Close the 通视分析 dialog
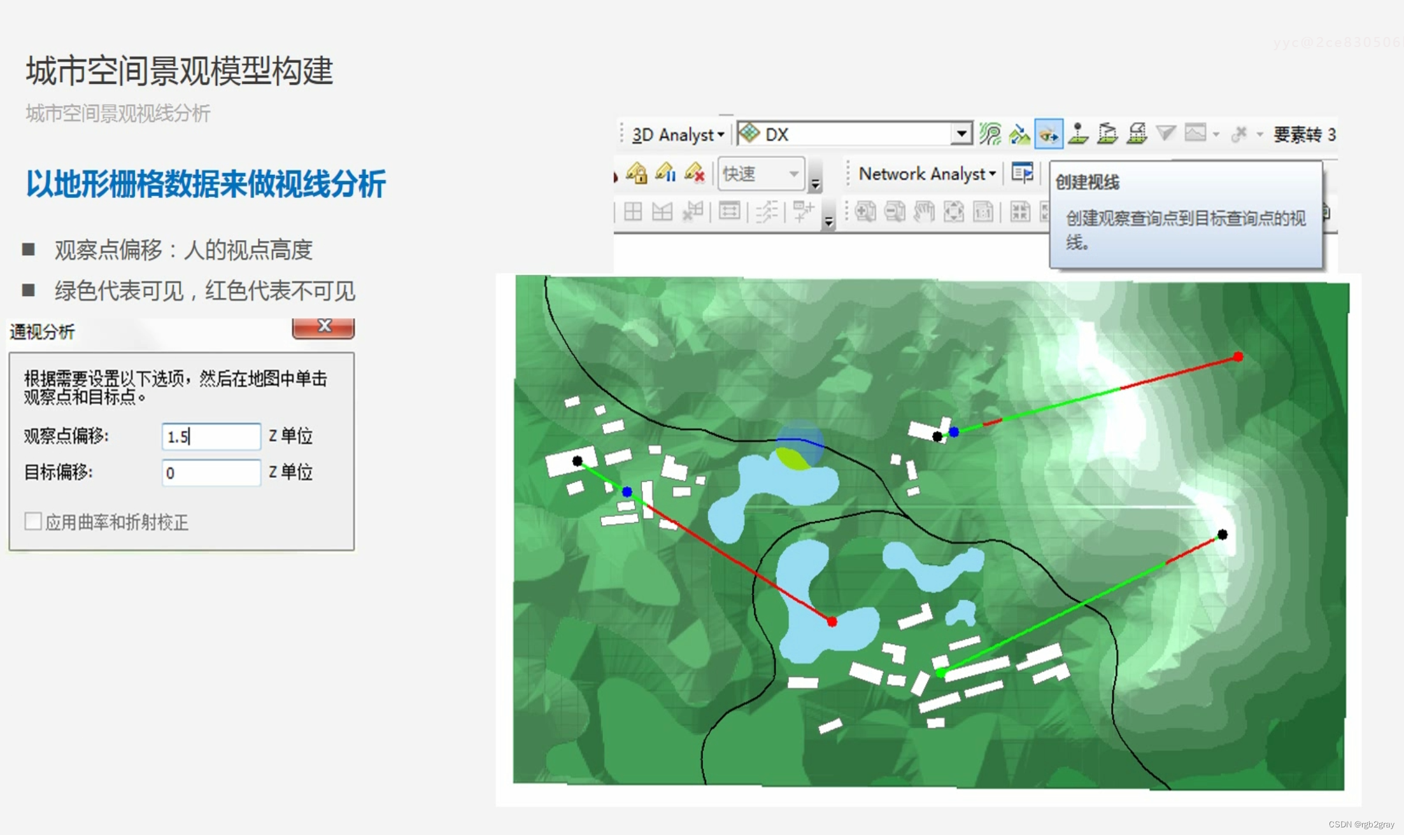1404x835 pixels. (323, 326)
